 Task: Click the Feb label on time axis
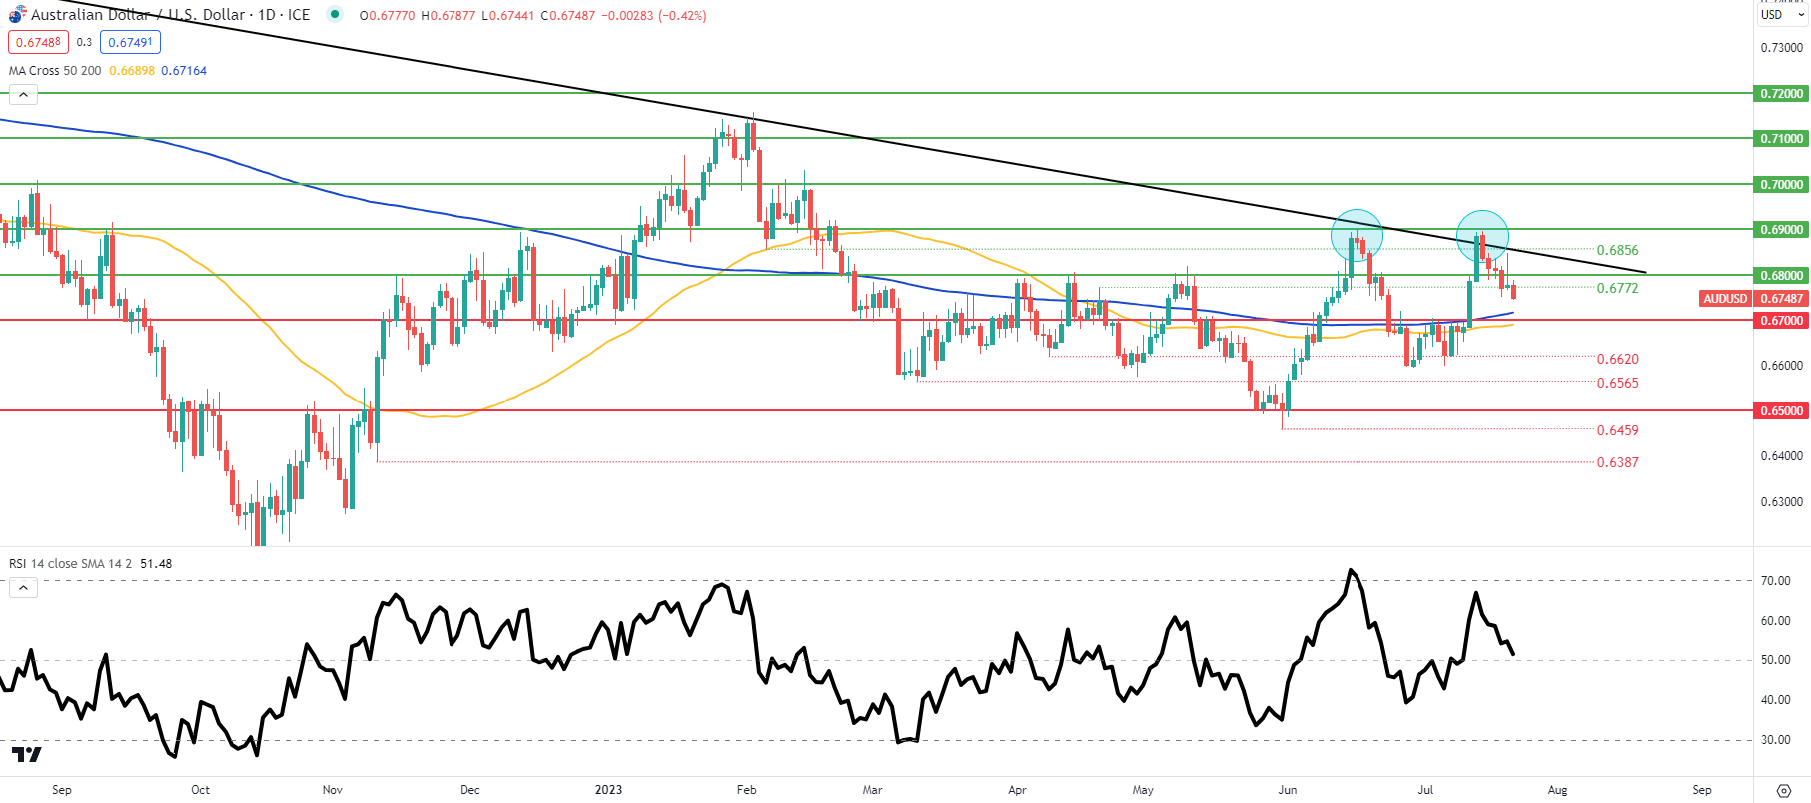click(746, 790)
